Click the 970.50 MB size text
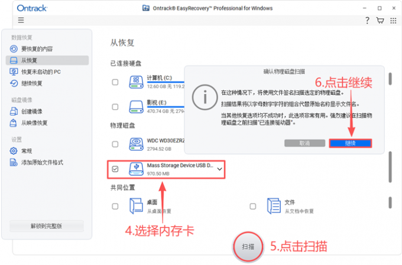Screen dimensions: 402x265 (158, 174)
